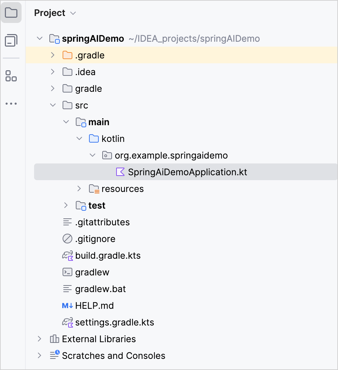This screenshot has height=370, width=338.
Task: Expand the .idea folder
Action: point(53,72)
